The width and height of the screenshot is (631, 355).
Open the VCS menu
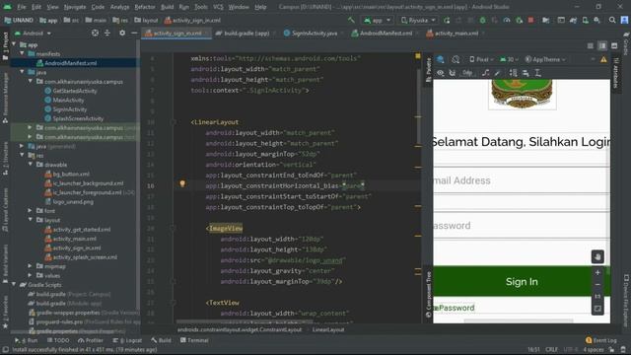pos(218,7)
